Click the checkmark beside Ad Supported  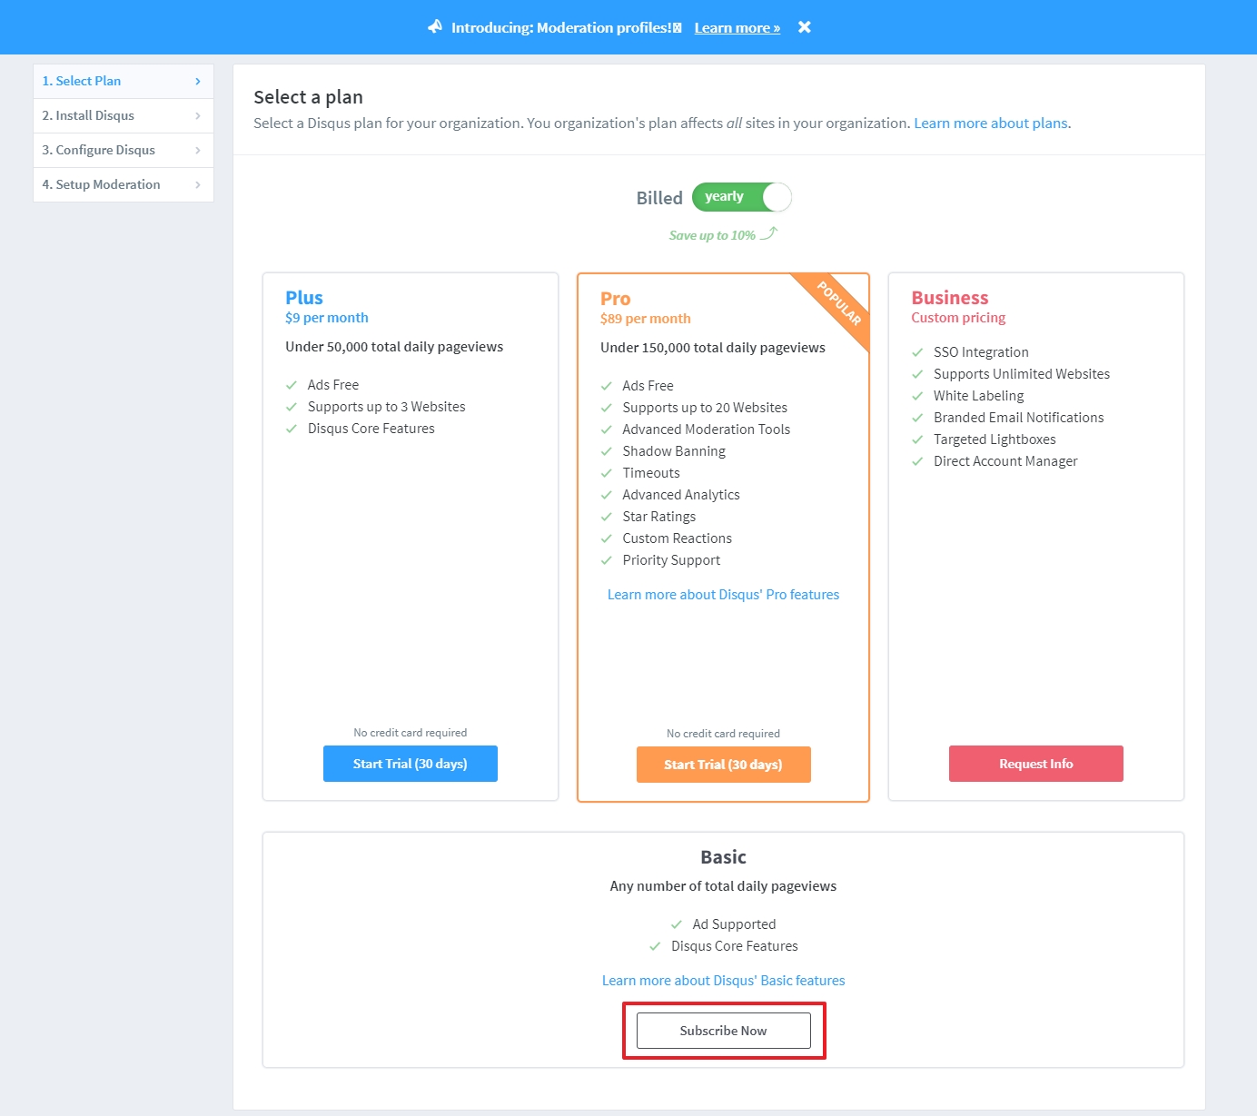pyautogui.click(x=677, y=924)
